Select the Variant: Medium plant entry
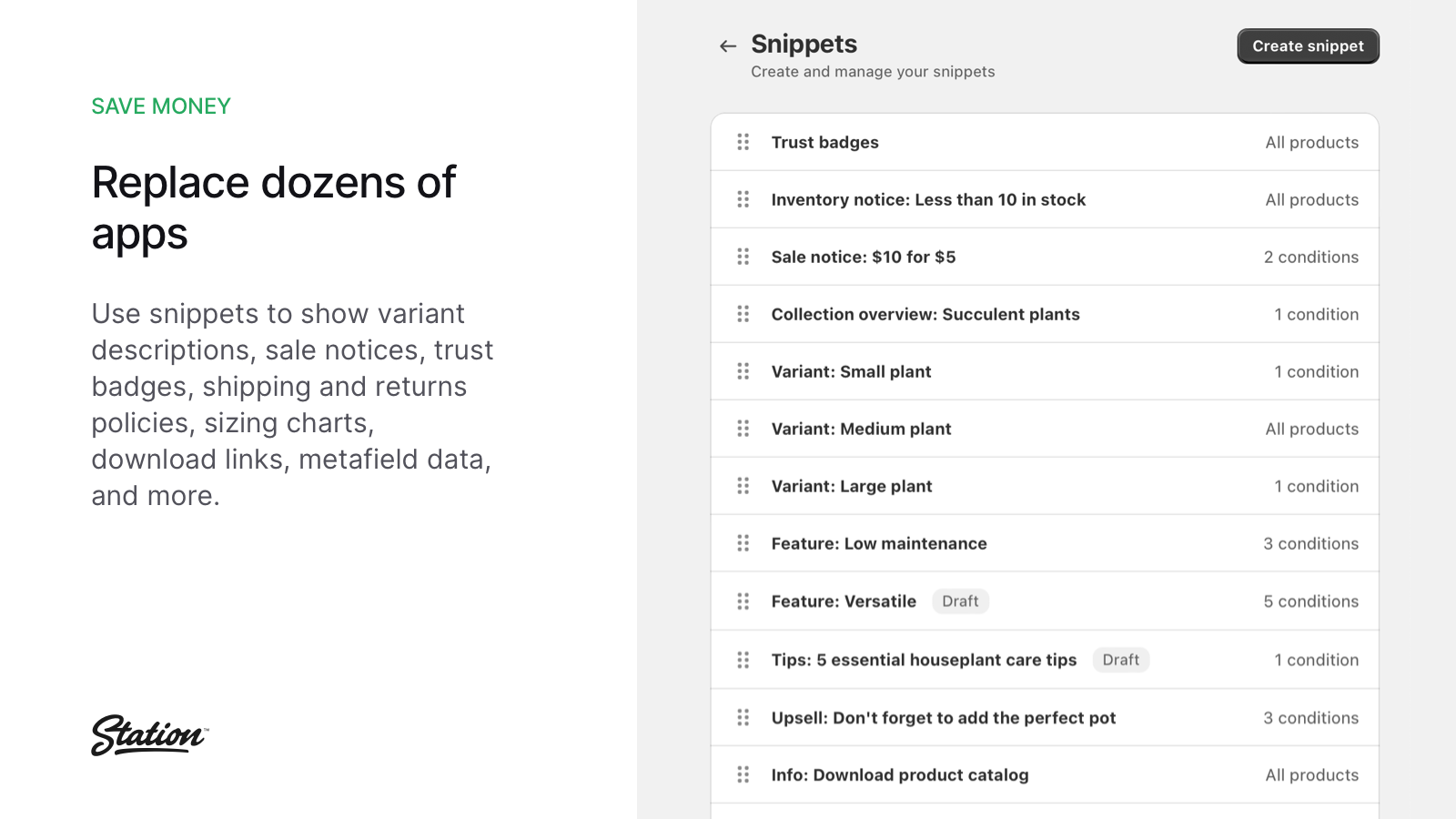The width and height of the screenshot is (1456, 819). point(861,429)
